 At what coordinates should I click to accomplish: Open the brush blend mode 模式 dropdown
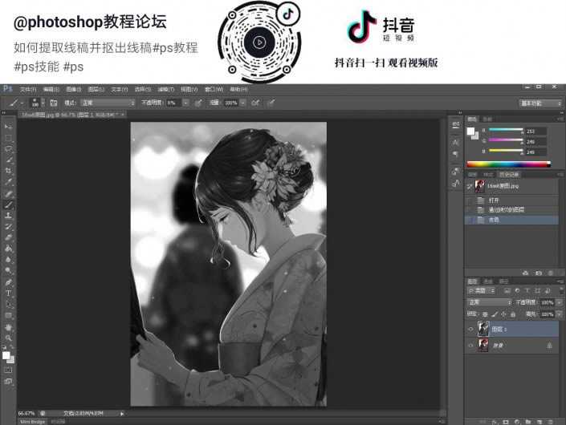pyautogui.click(x=107, y=103)
